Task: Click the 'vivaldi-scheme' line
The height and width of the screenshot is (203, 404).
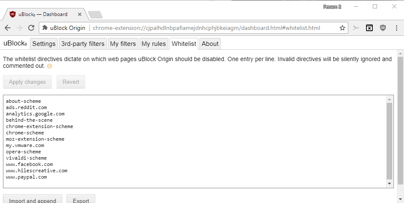Action: tap(26, 158)
